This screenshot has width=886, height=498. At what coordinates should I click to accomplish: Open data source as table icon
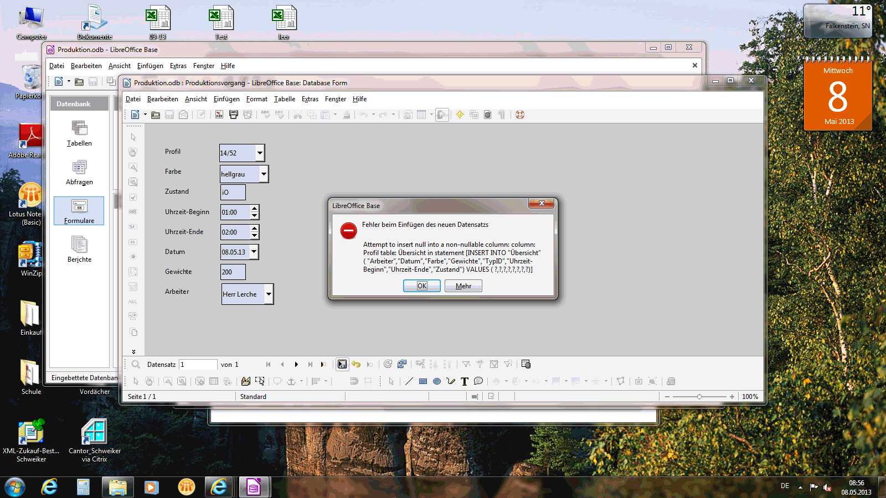(526, 364)
